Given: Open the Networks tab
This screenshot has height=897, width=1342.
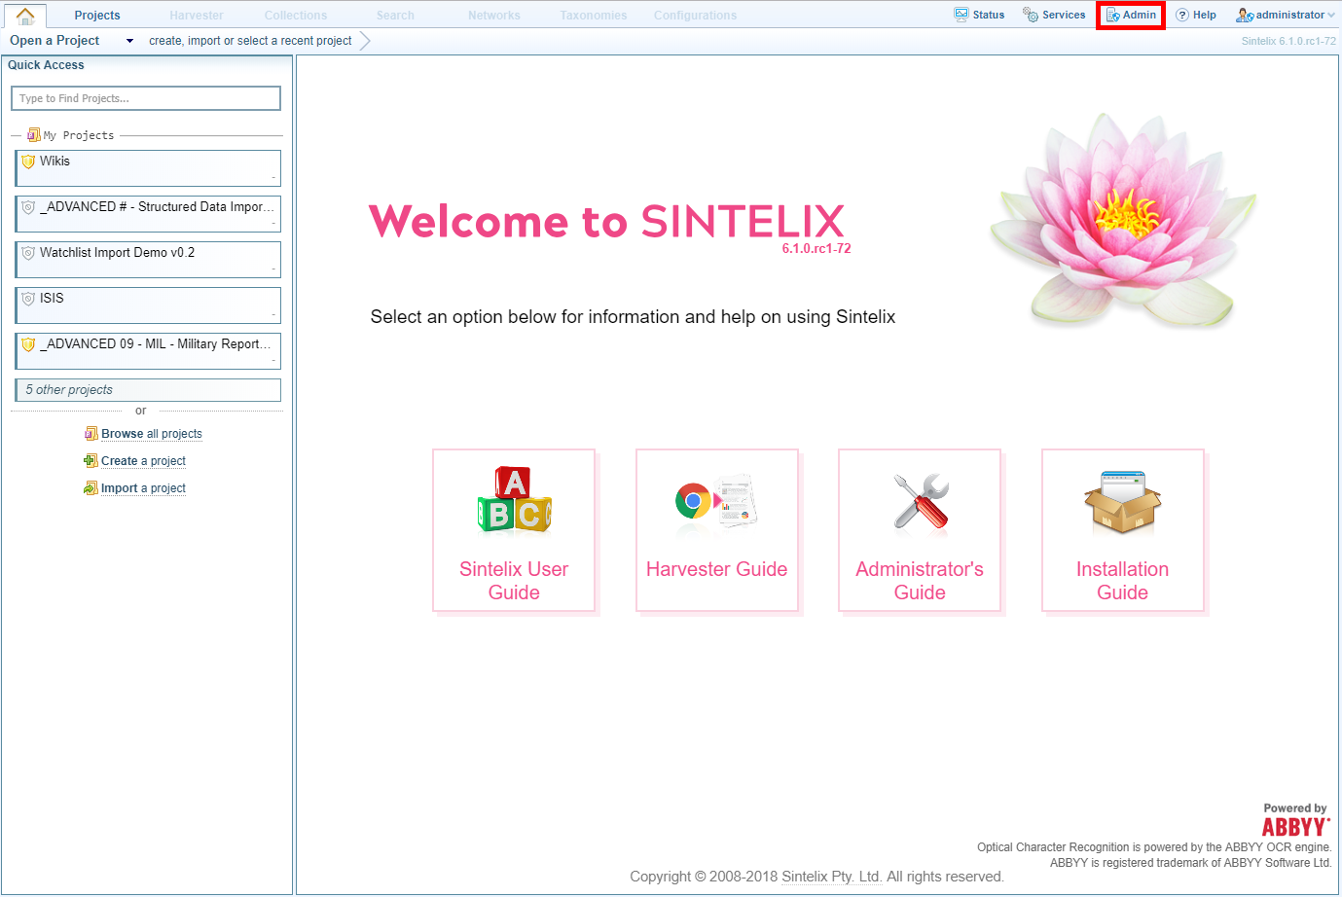Looking at the screenshot, I should 494,16.
